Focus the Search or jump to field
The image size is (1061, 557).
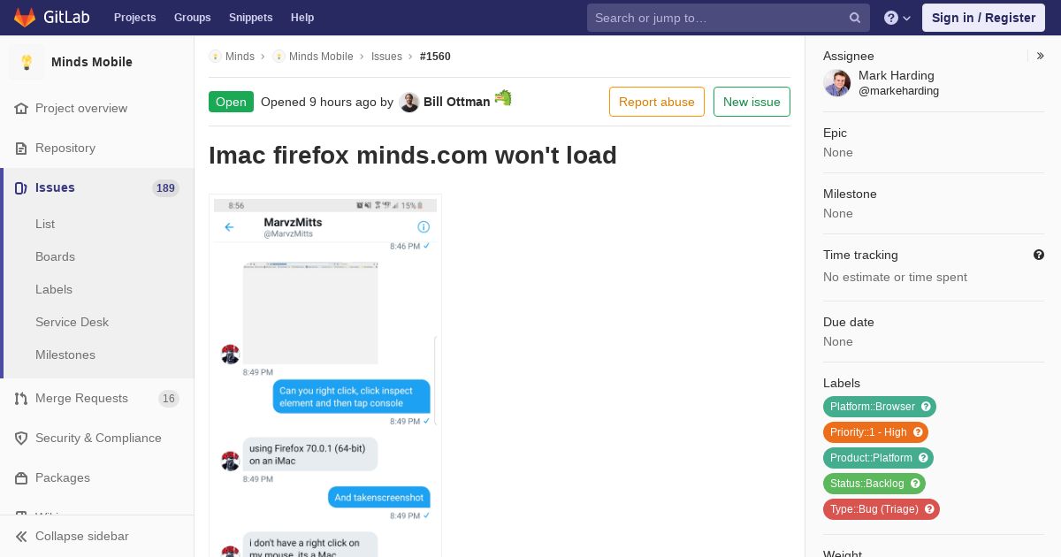pos(729,18)
